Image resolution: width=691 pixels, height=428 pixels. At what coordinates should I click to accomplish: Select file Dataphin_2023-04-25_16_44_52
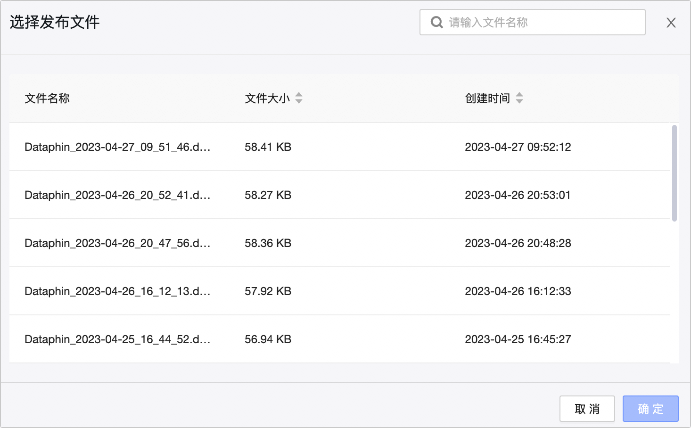coord(117,339)
